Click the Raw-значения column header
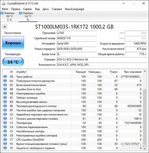149x153 pixels. pos(131,72)
